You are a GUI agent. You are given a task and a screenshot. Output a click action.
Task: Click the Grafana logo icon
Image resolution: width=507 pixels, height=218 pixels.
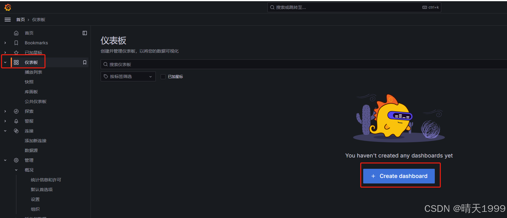coord(8,7)
